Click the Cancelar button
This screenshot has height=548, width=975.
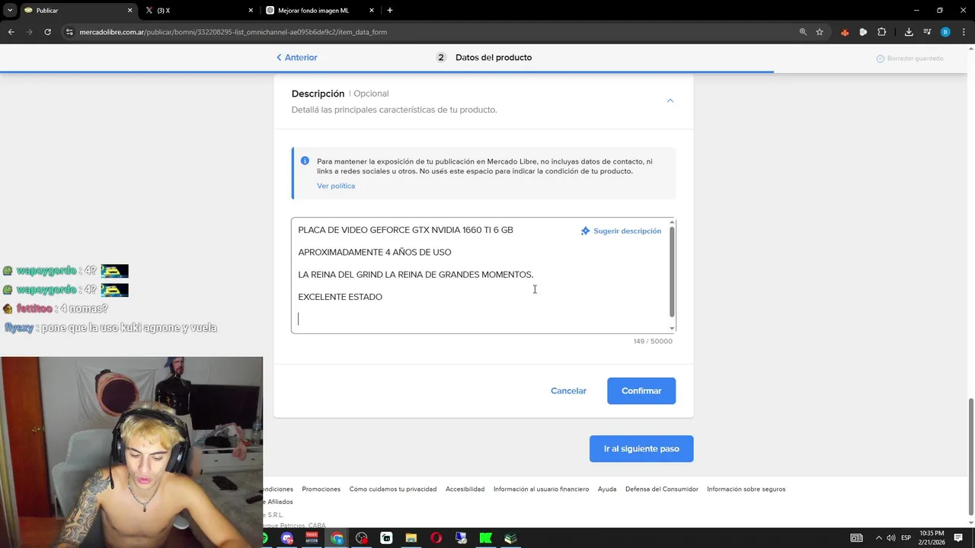coord(568,390)
